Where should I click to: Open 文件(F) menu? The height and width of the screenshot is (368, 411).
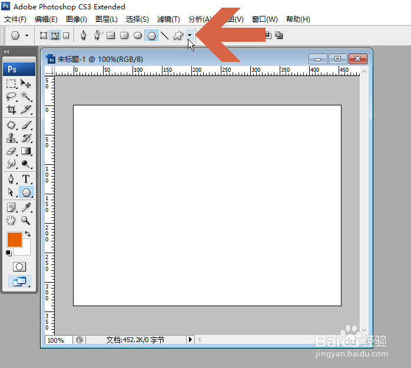click(x=15, y=19)
